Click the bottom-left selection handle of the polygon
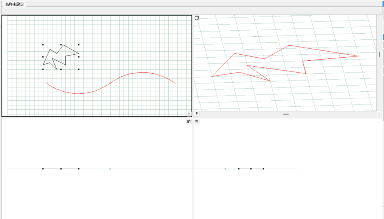Screen dimensions: 384x219 (43, 69)
